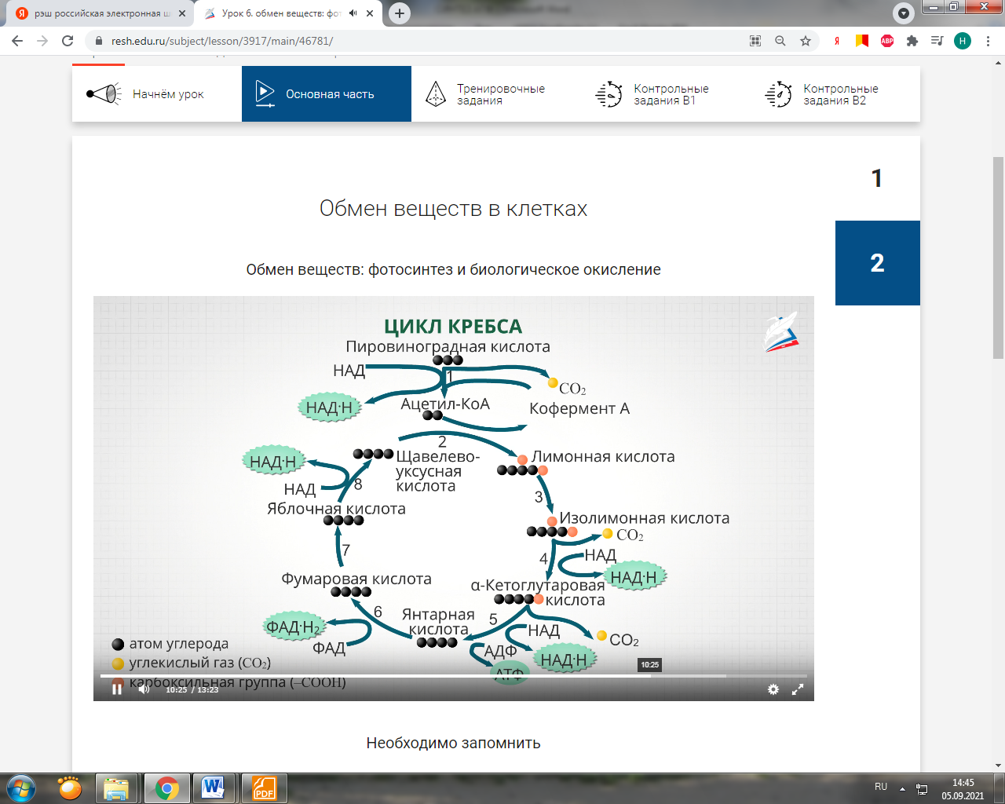This screenshot has width=1005, height=804.
Task: Mute the video volume
Action: [144, 689]
